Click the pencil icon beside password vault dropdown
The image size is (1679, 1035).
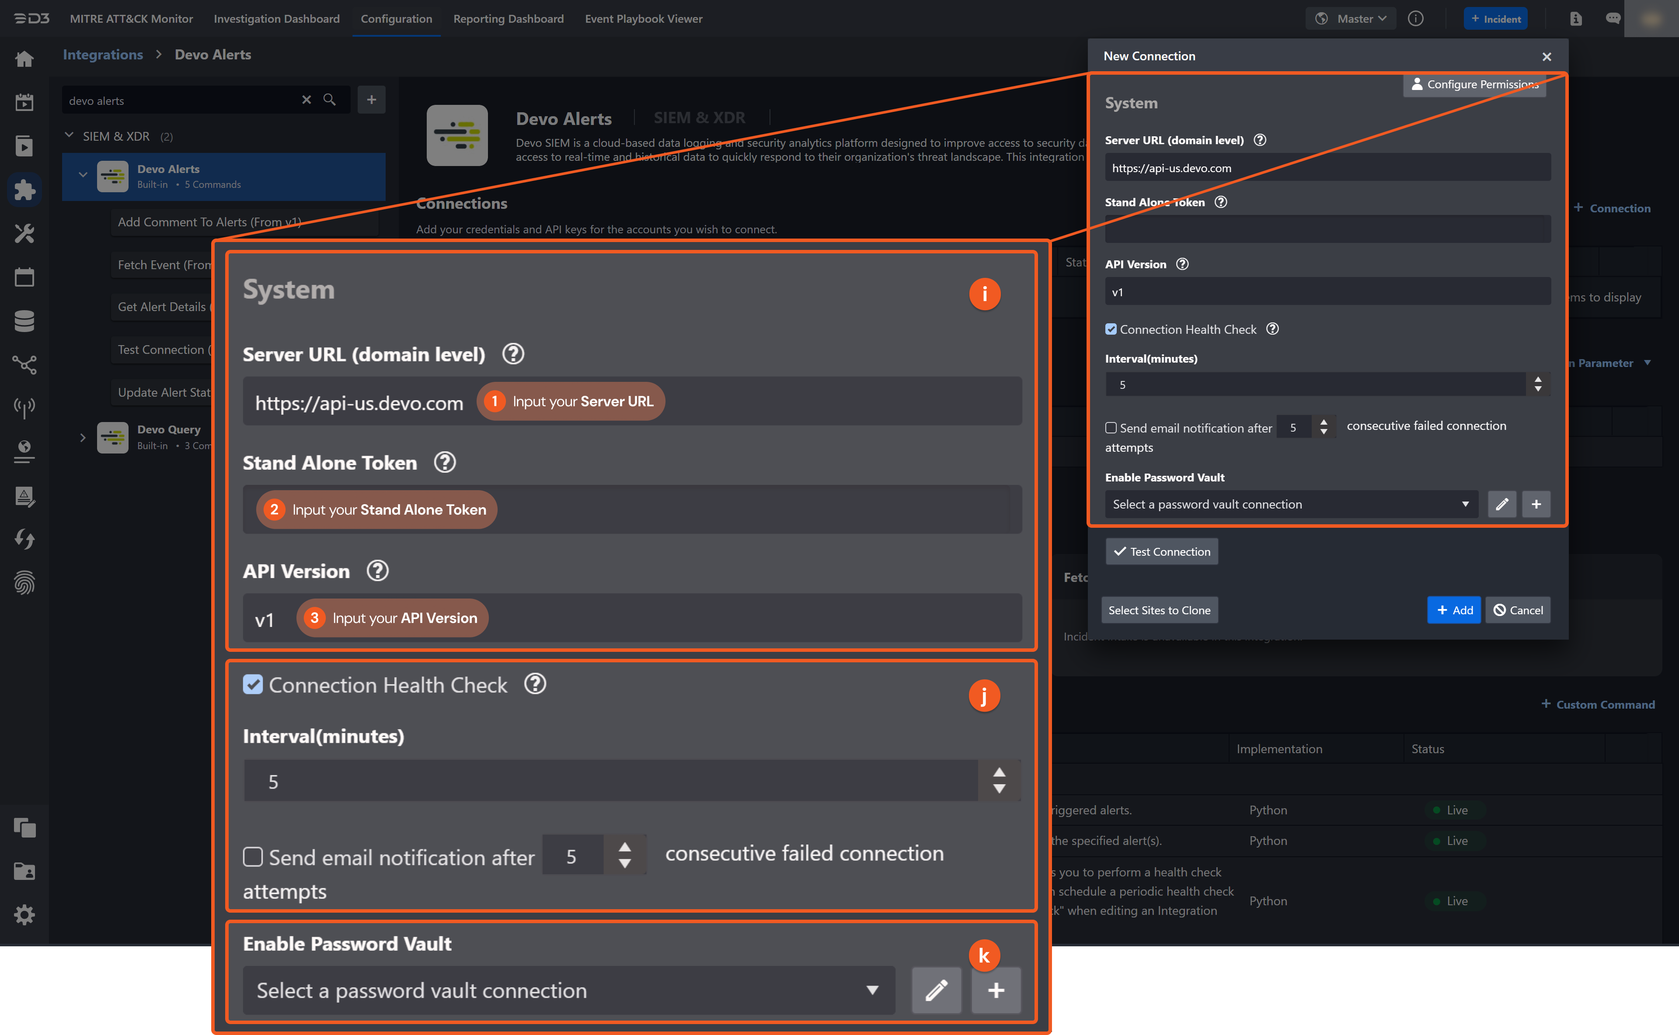pyautogui.click(x=937, y=990)
